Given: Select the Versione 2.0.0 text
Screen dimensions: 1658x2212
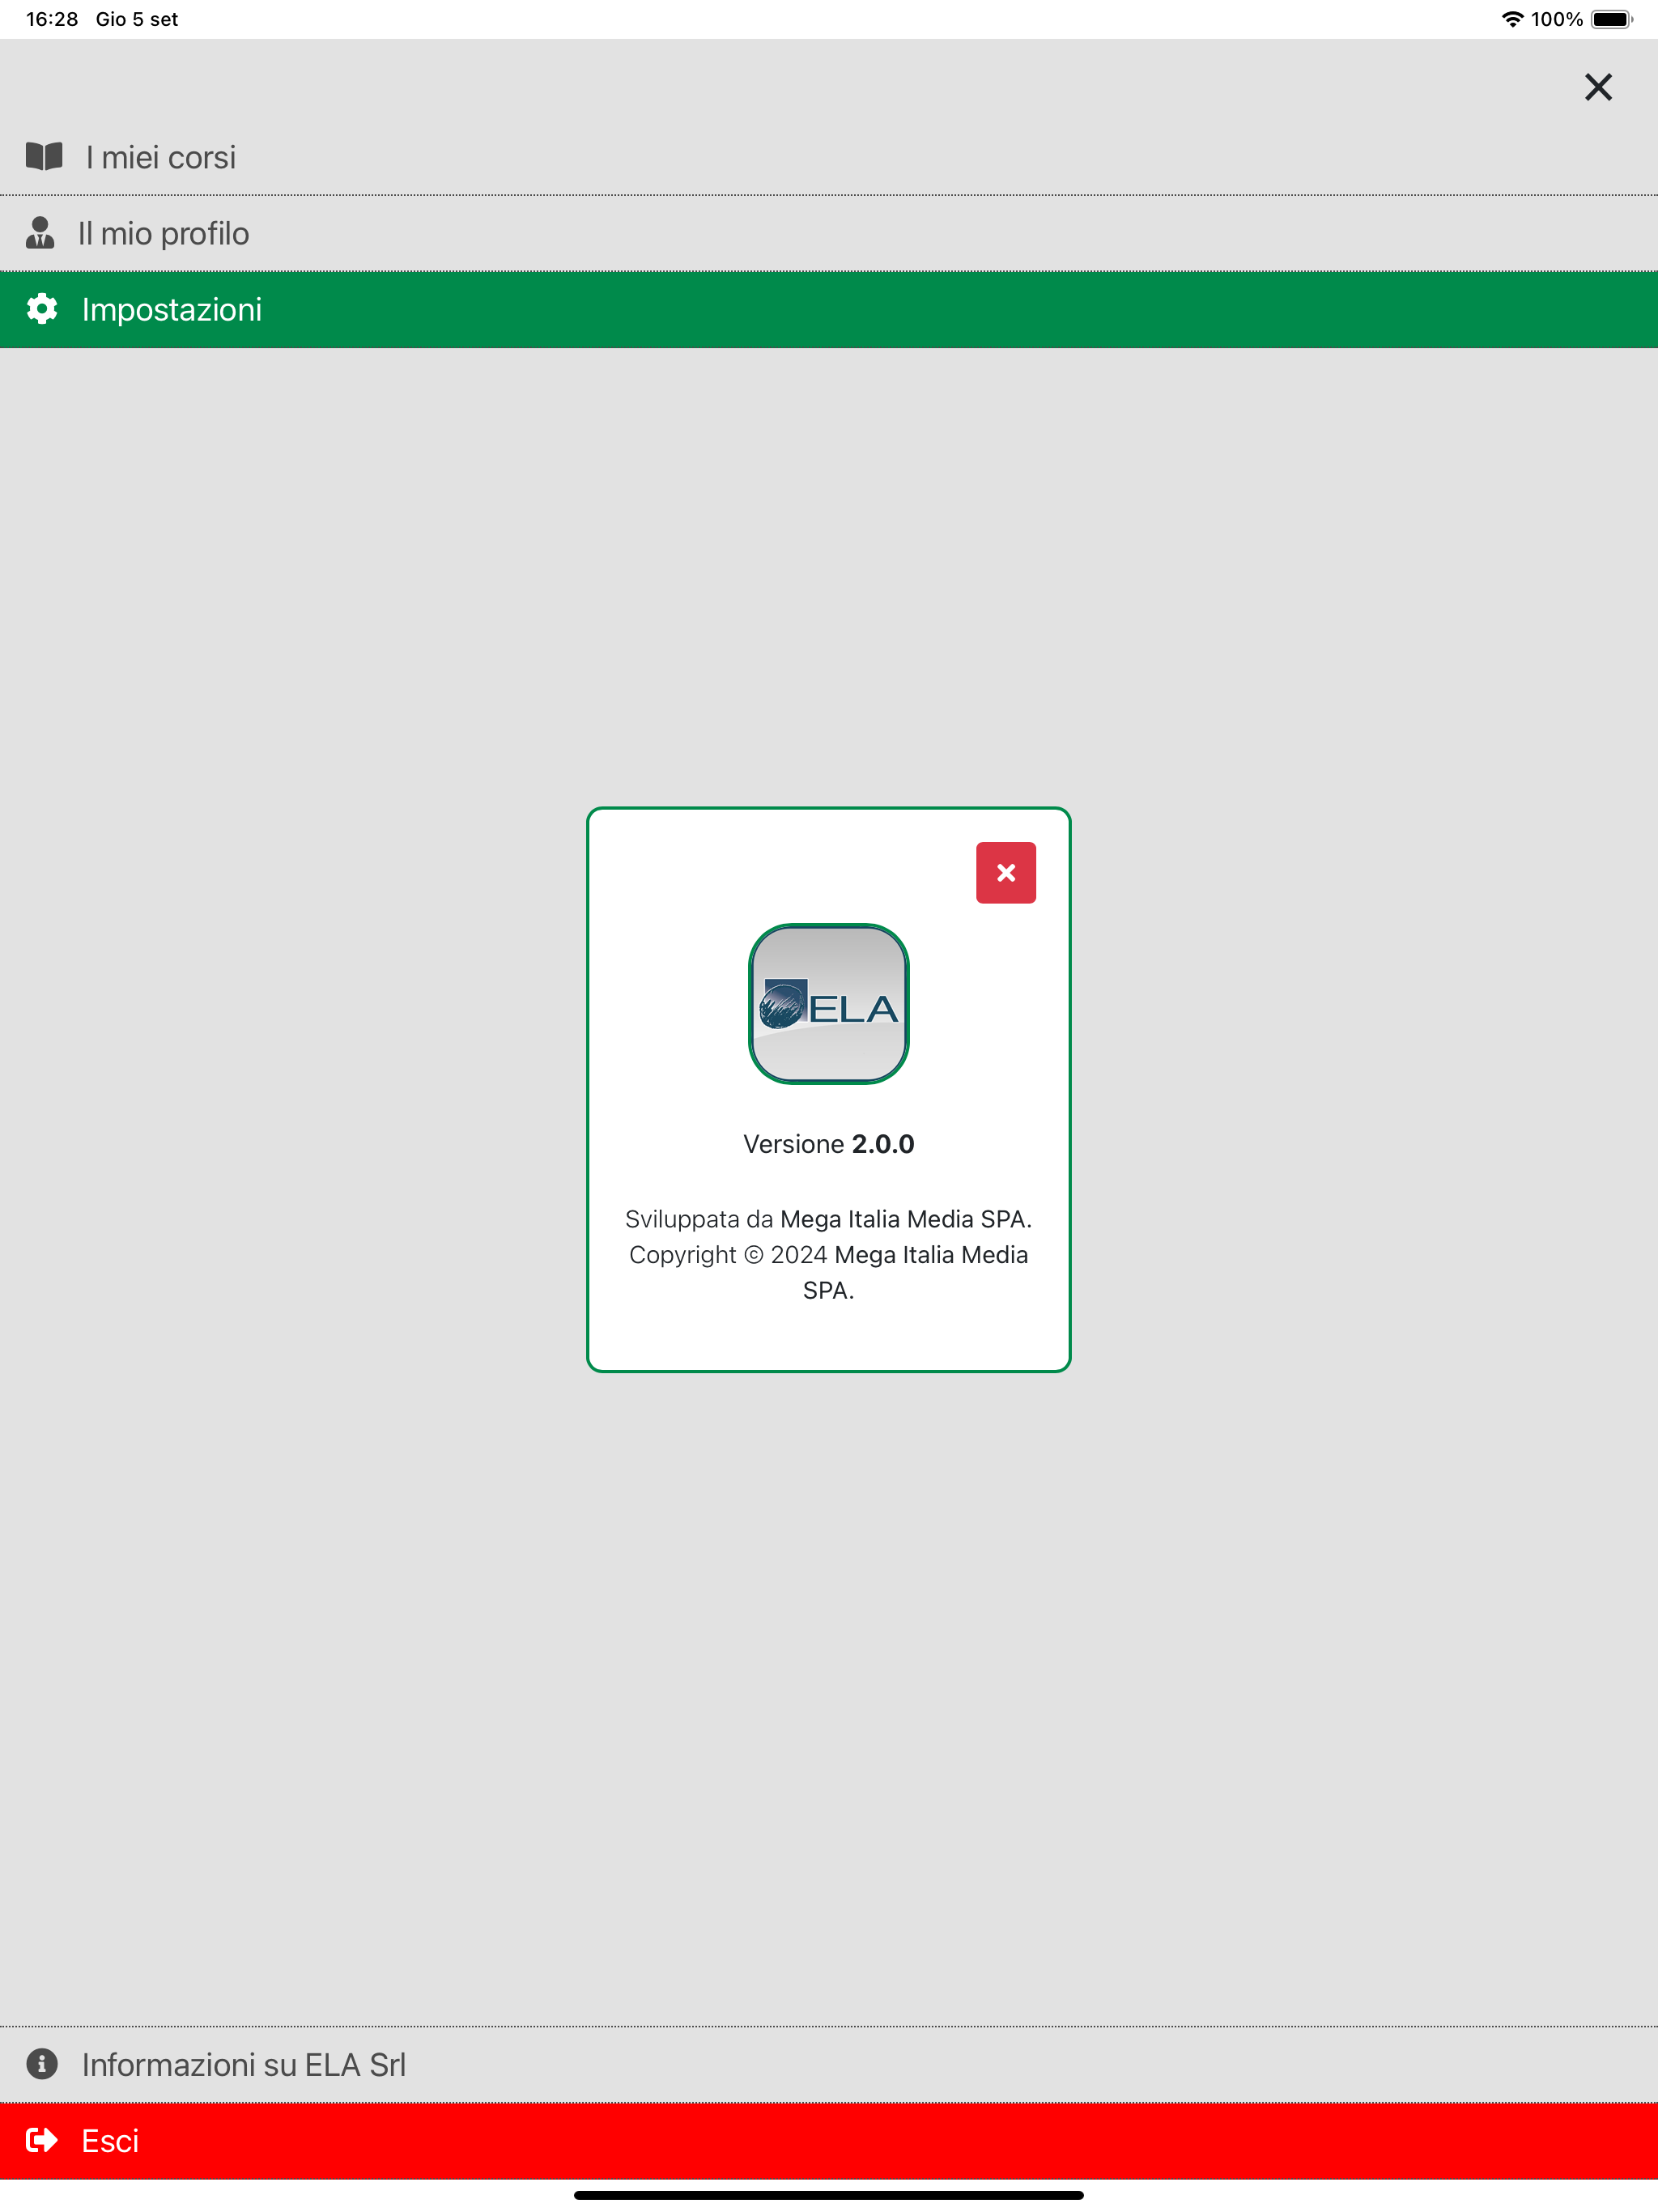Looking at the screenshot, I should [x=829, y=1144].
